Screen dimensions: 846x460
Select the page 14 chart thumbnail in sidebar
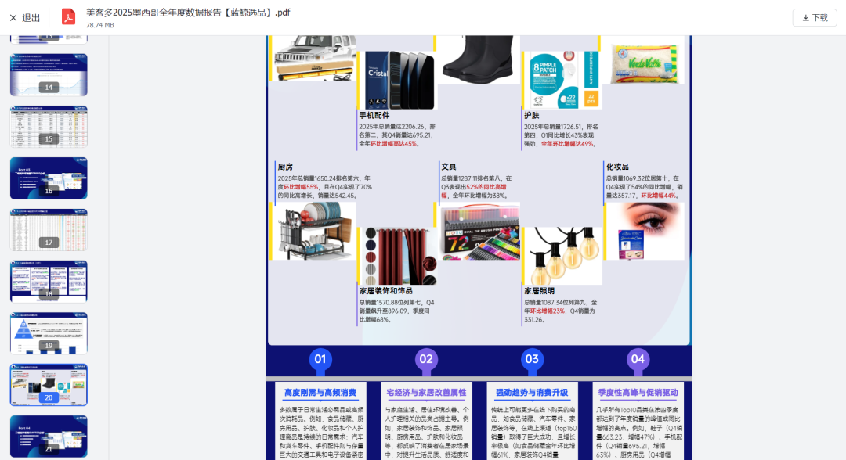[x=49, y=75]
